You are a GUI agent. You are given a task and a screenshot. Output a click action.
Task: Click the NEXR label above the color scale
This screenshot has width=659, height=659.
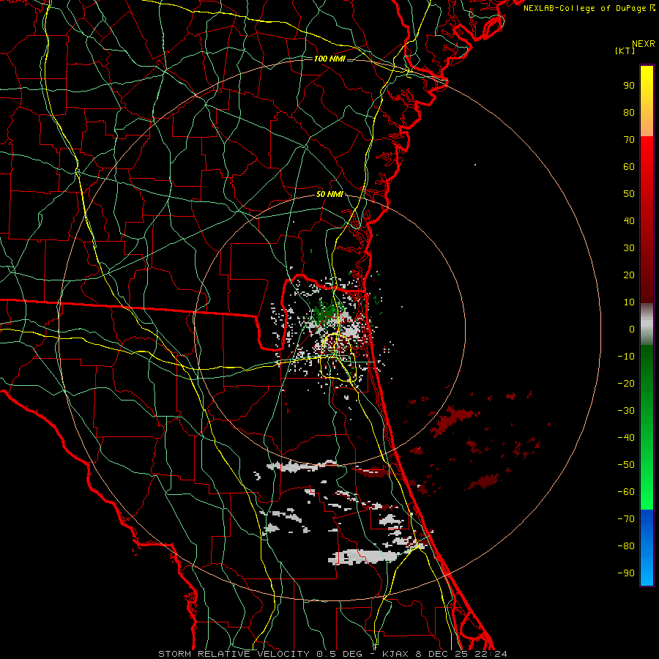pos(644,44)
